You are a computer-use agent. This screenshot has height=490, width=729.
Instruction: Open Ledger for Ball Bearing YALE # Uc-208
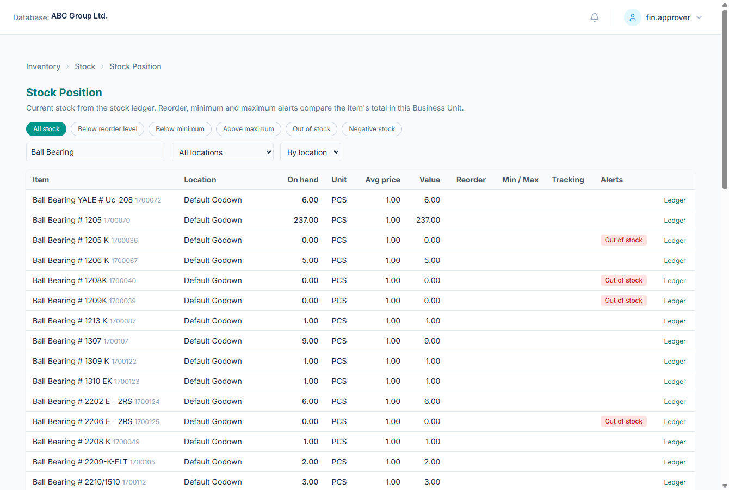(675, 200)
